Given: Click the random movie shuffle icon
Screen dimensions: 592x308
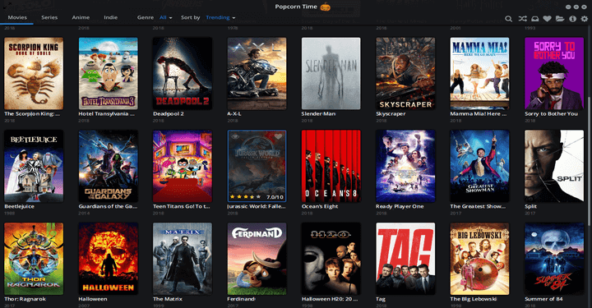Looking at the screenshot, I should click(522, 18).
